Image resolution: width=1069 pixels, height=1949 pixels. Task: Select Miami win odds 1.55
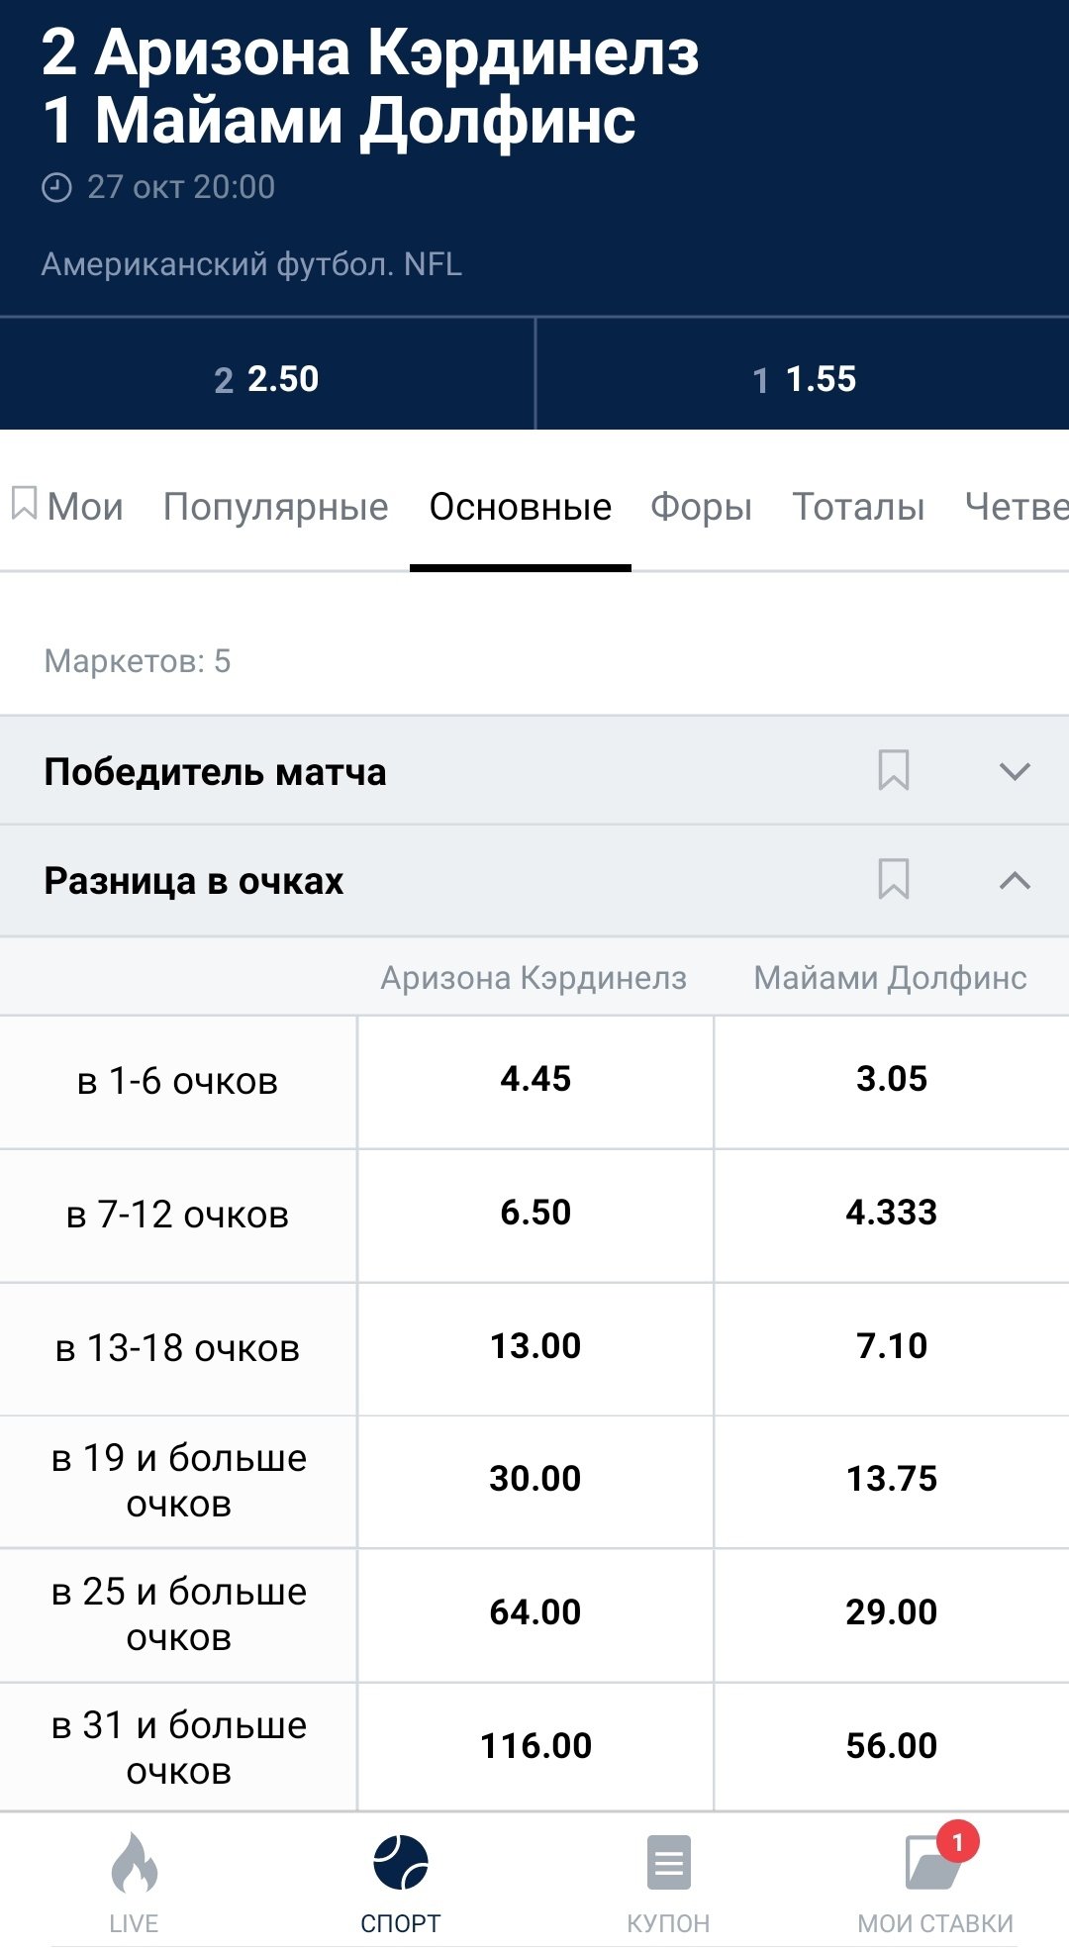(x=803, y=379)
